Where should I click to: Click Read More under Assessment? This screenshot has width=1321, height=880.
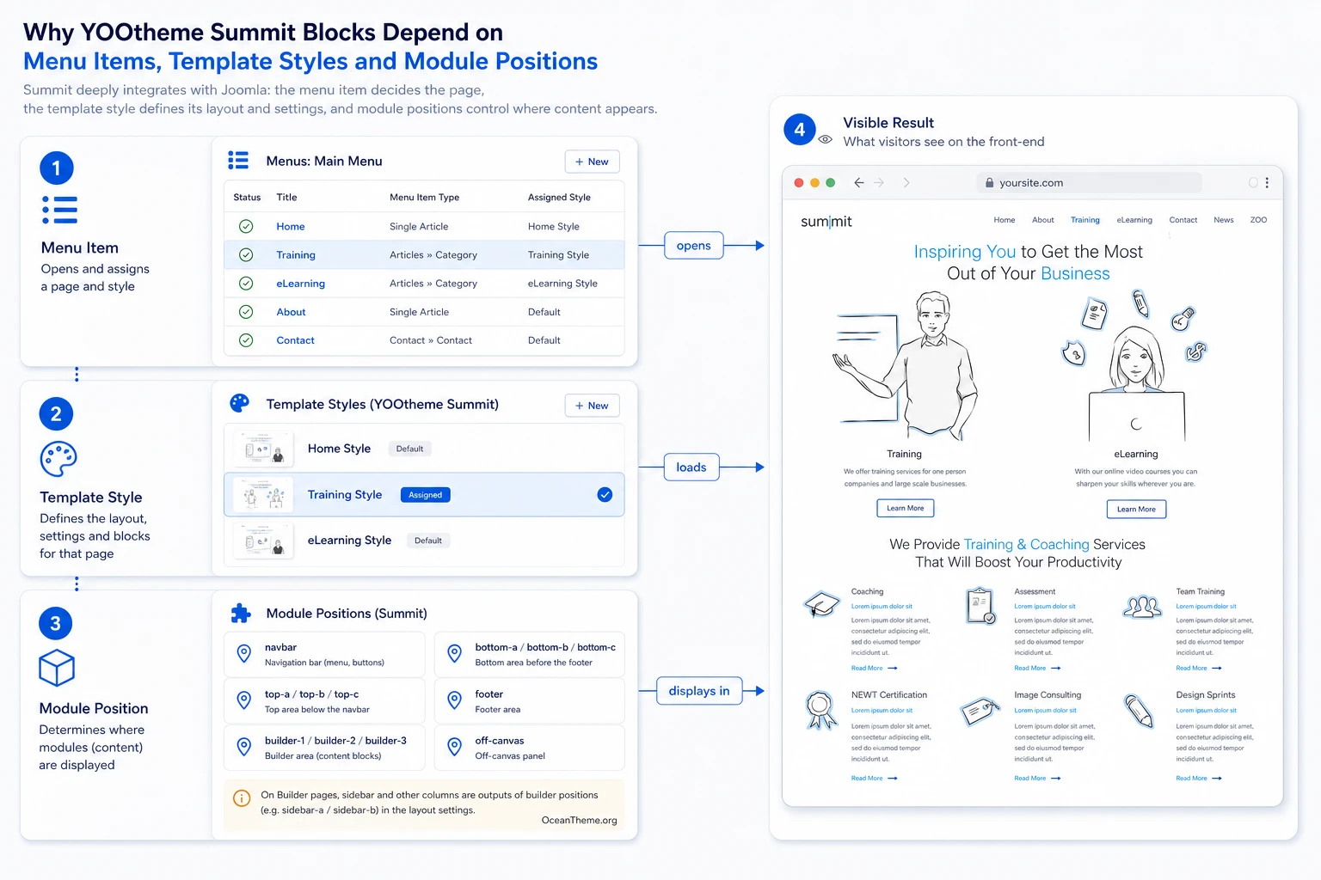point(1037,668)
